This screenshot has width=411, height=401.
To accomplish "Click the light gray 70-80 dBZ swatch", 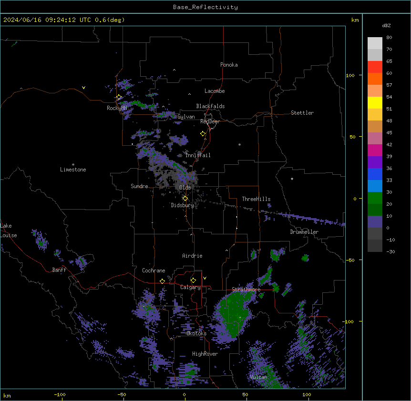I will coord(375,43).
